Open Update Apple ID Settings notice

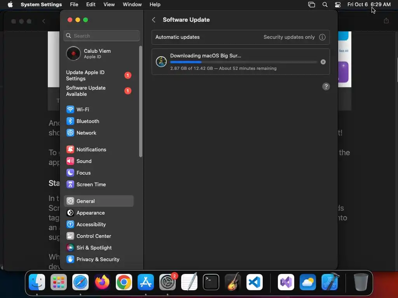coord(98,76)
